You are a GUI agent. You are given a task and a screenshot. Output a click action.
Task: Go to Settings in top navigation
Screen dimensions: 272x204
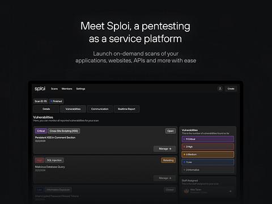[80, 89]
